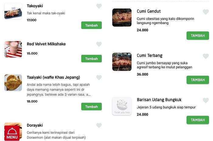Toggle favorite heart for Taaiyaki waffle
213x141 pixels.
99,77
